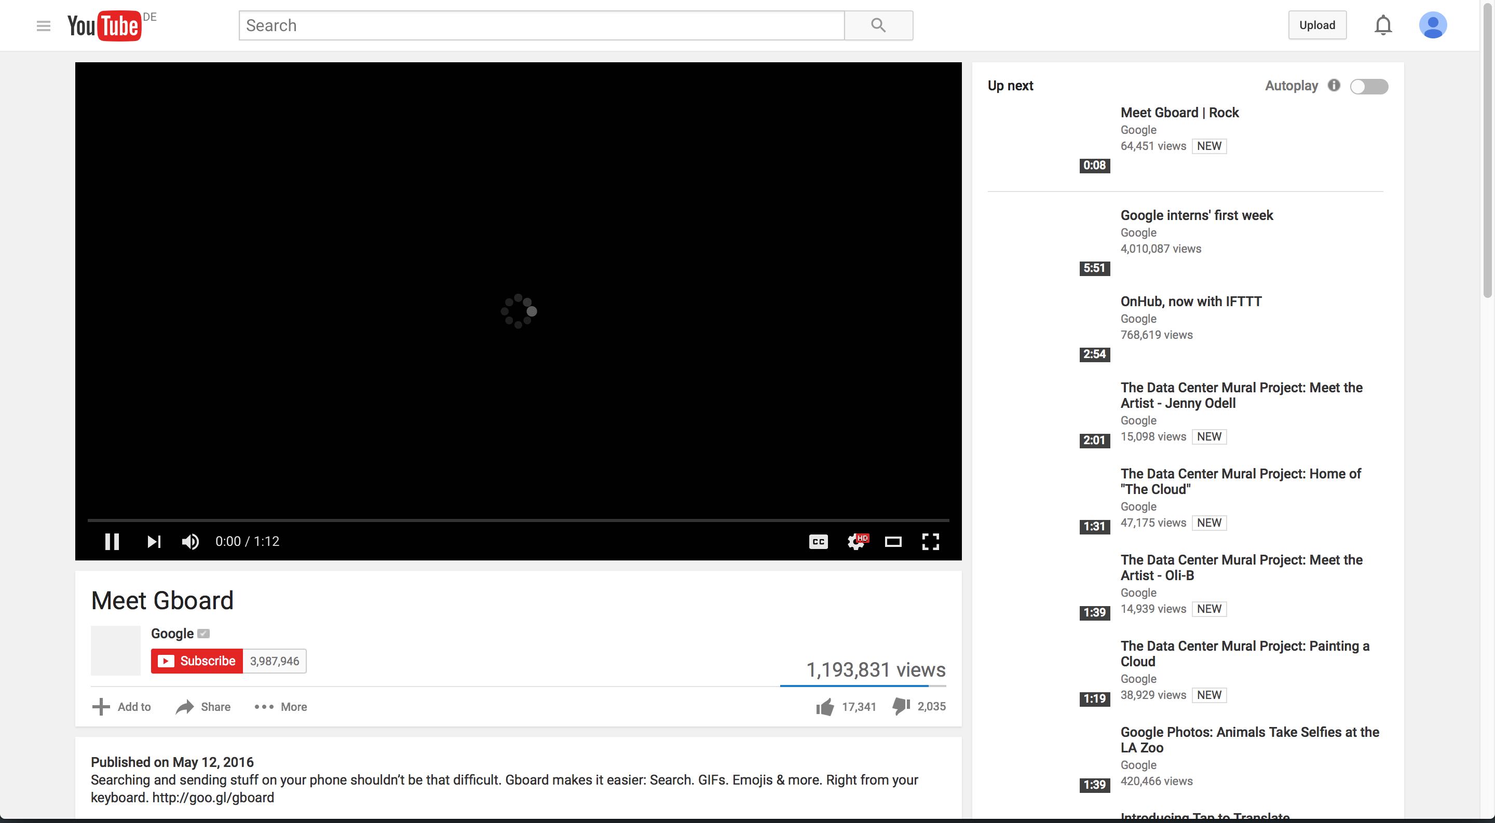Open Google interns' first week video
Screen dimensions: 1495x823
click(1196, 215)
